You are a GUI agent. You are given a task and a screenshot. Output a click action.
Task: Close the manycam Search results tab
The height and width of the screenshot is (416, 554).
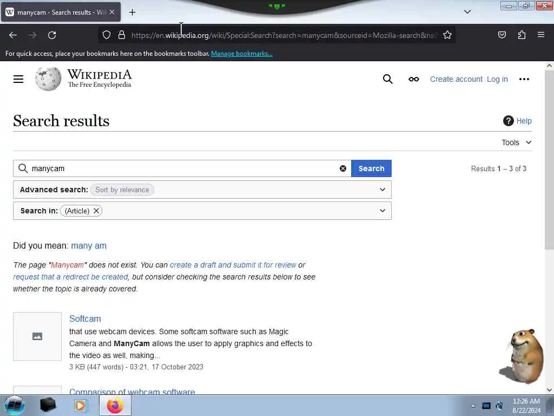coord(112,12)
